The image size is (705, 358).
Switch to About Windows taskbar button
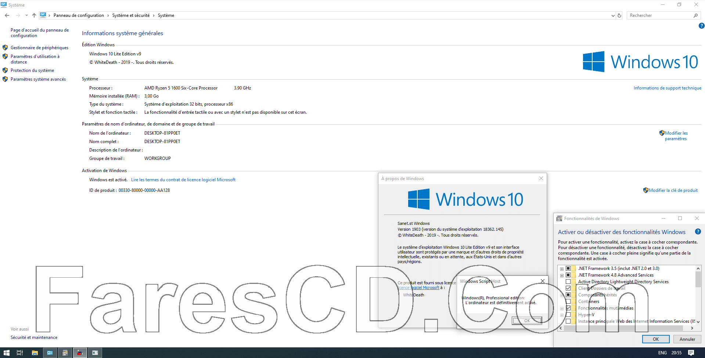tap(95, 353)
